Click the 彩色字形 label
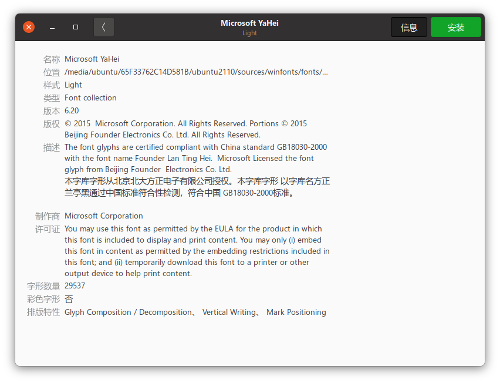Viewport: 500px width, 383px height. click(x=43, y=299)
